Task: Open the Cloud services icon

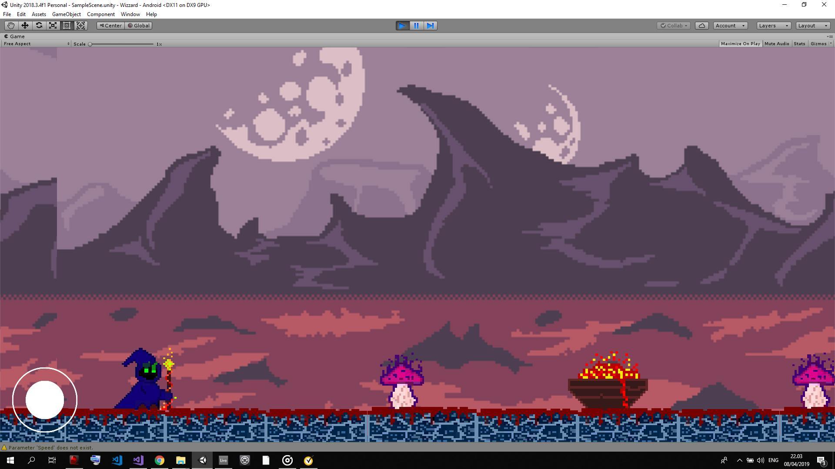Action: pos(701,26)
